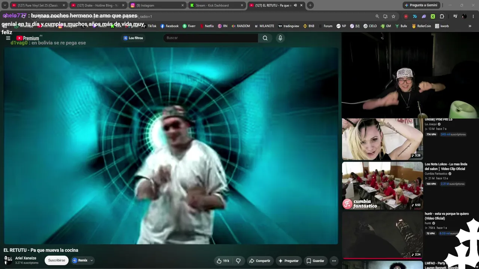Open Ariel Xeneize channel avatar

[x=8, y=260]
